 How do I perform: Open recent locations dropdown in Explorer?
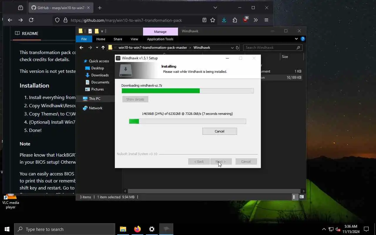point(97,48)
